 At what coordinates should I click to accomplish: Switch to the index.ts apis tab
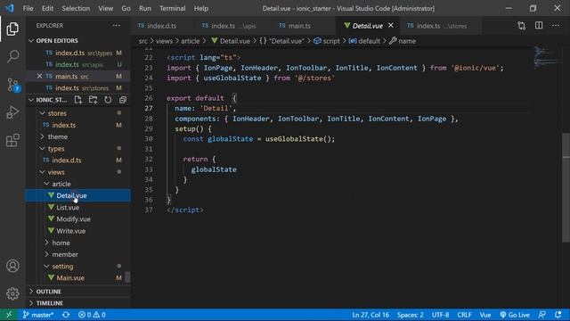[x=233, y=26]
